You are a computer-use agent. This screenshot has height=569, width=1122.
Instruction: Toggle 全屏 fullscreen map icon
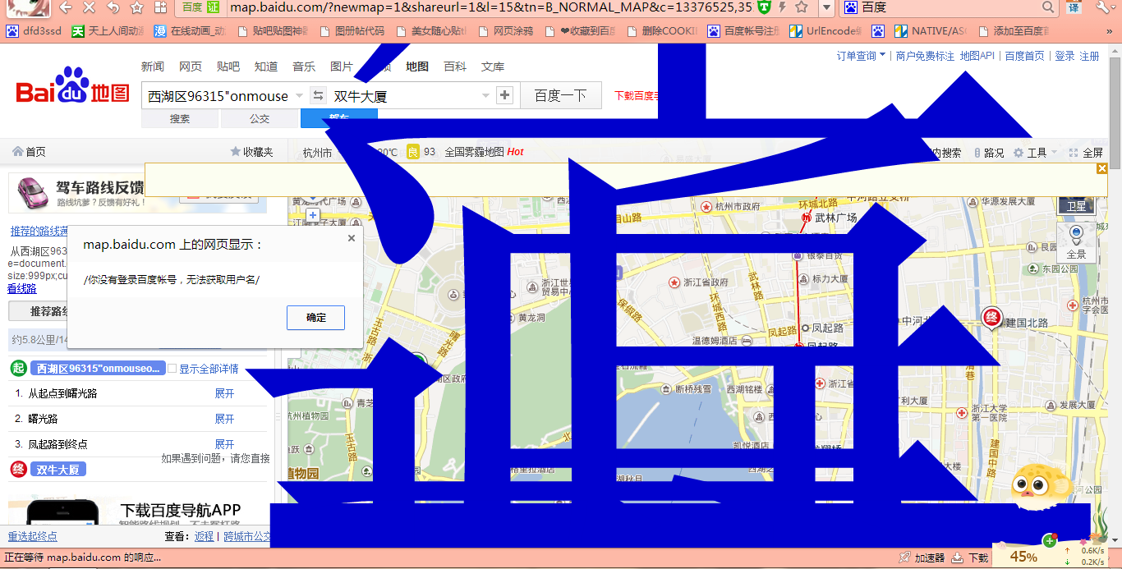pyautogui.click(x=1074, y=153)
